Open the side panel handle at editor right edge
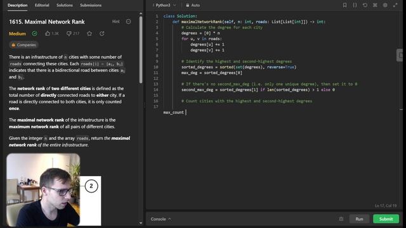Viewport: 406px width, 228px height. 400,55
